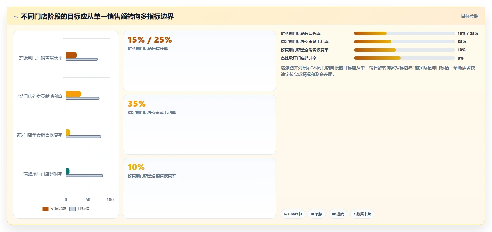
Task: Click the 稳定期门店外卖贡献毛利率 progress list label
Action: click(305, 42)
